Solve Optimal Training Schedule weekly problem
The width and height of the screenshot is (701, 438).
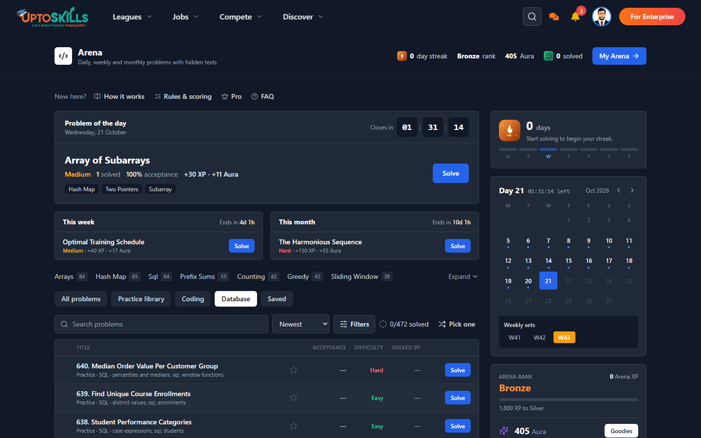point(241,246)
